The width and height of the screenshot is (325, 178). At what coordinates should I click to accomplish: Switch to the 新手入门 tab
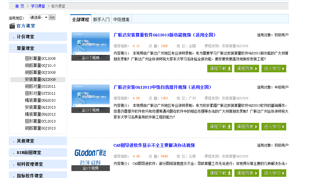pos(101,19)
